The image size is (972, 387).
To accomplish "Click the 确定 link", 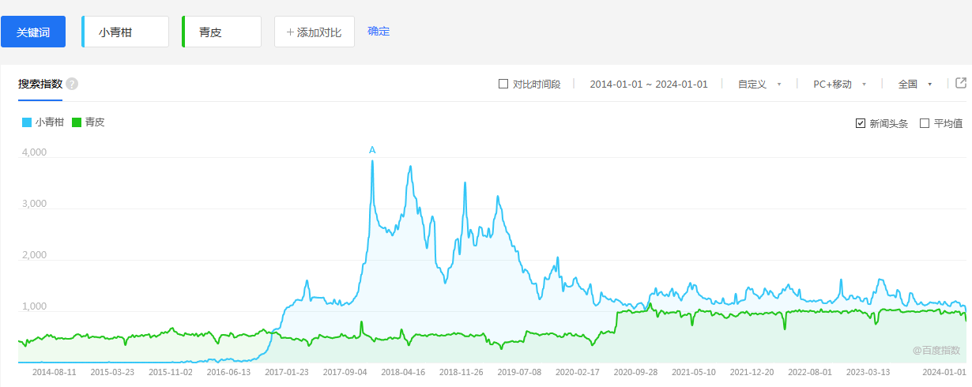I will (379, 32).
